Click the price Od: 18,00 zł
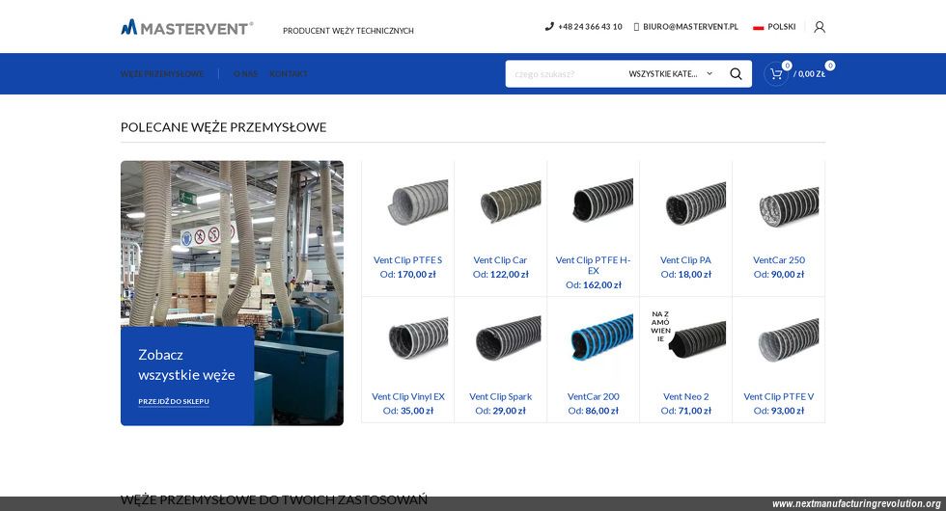Screen dimensions: 946x511 pos(686,274)
